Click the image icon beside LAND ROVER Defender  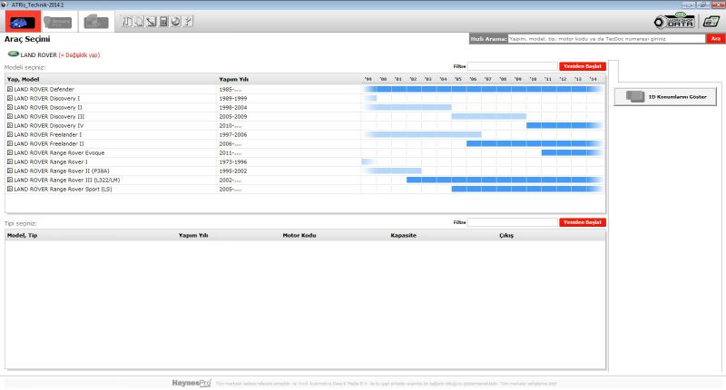tap(9, 89)
